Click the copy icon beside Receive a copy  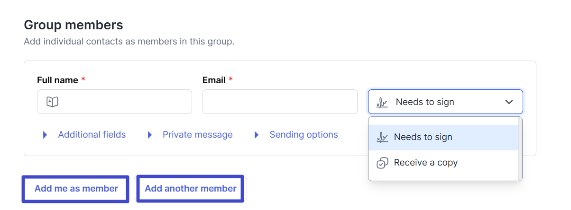(382, 163)
